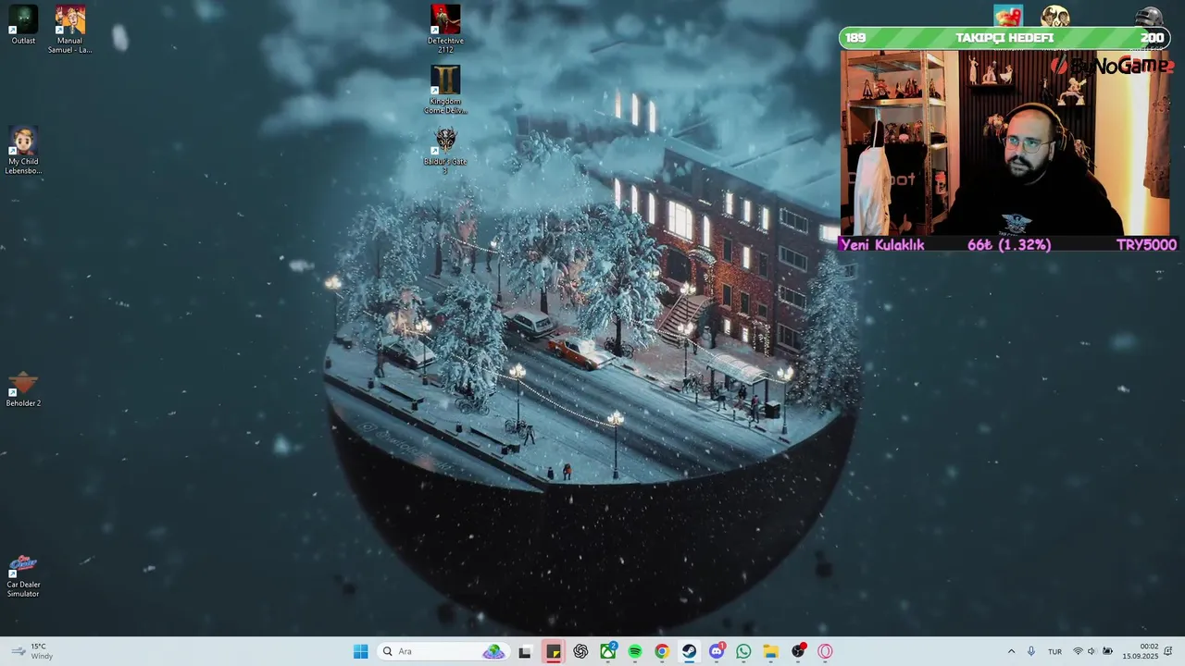
Task: Open the clock and date 15.09.2025
Action: [x=1141, y=651]
